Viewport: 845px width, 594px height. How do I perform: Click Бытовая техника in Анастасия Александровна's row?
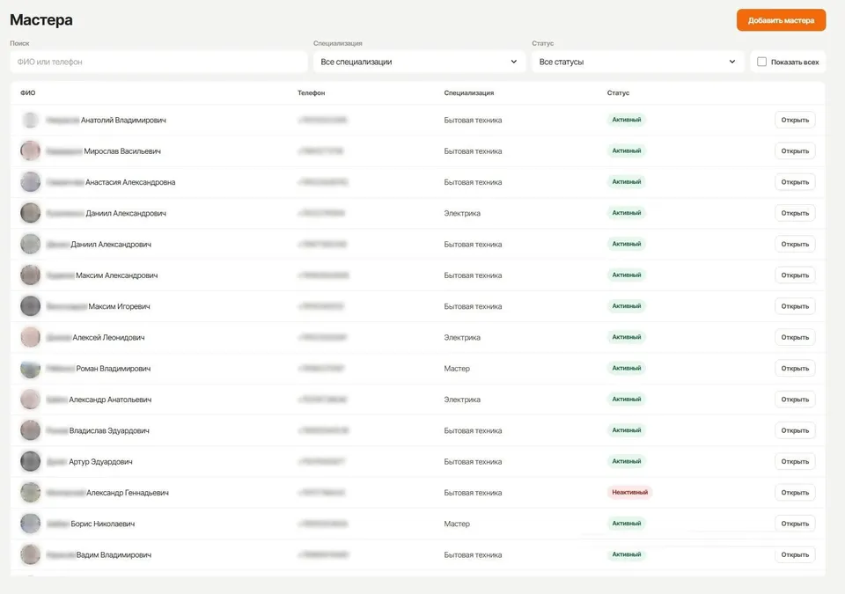pyautogui.click(x=473, y=182)
